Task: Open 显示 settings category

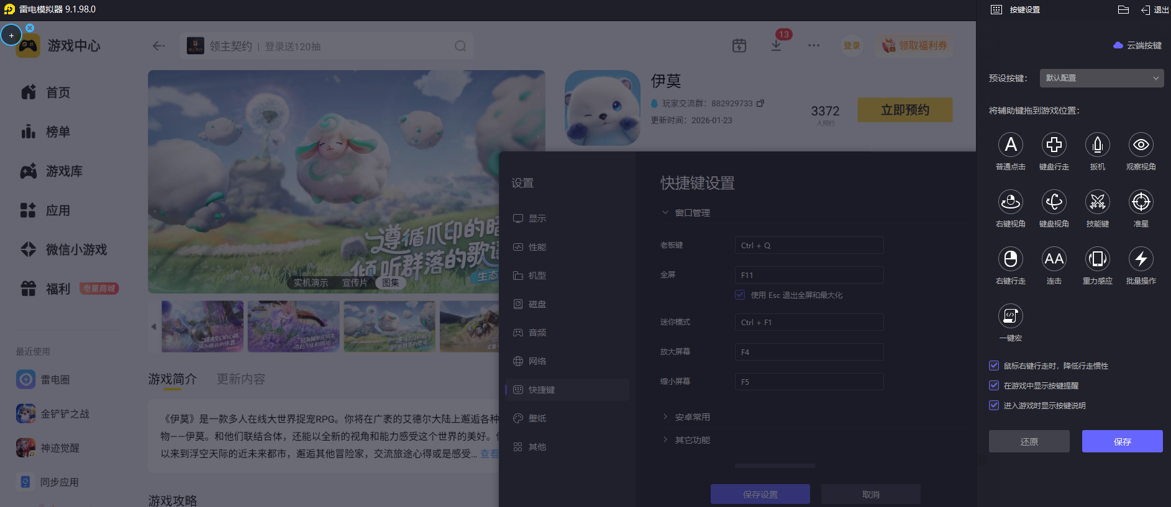Action: tap(567, 218)
